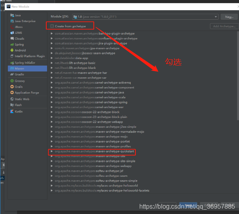Image resolution: width=239 pixels, height=214 pixels.
Task: Expand the camel-archetype-java node
Action: pyautogui.click(x=52, y=92)
